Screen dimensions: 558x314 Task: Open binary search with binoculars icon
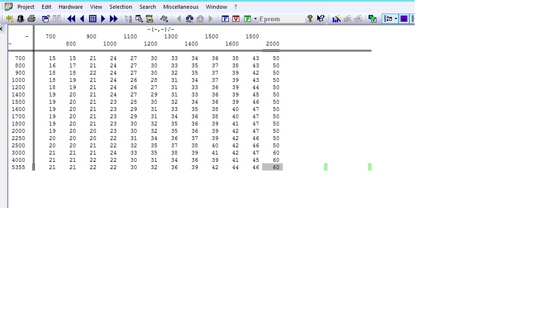(x=189, y=19)
